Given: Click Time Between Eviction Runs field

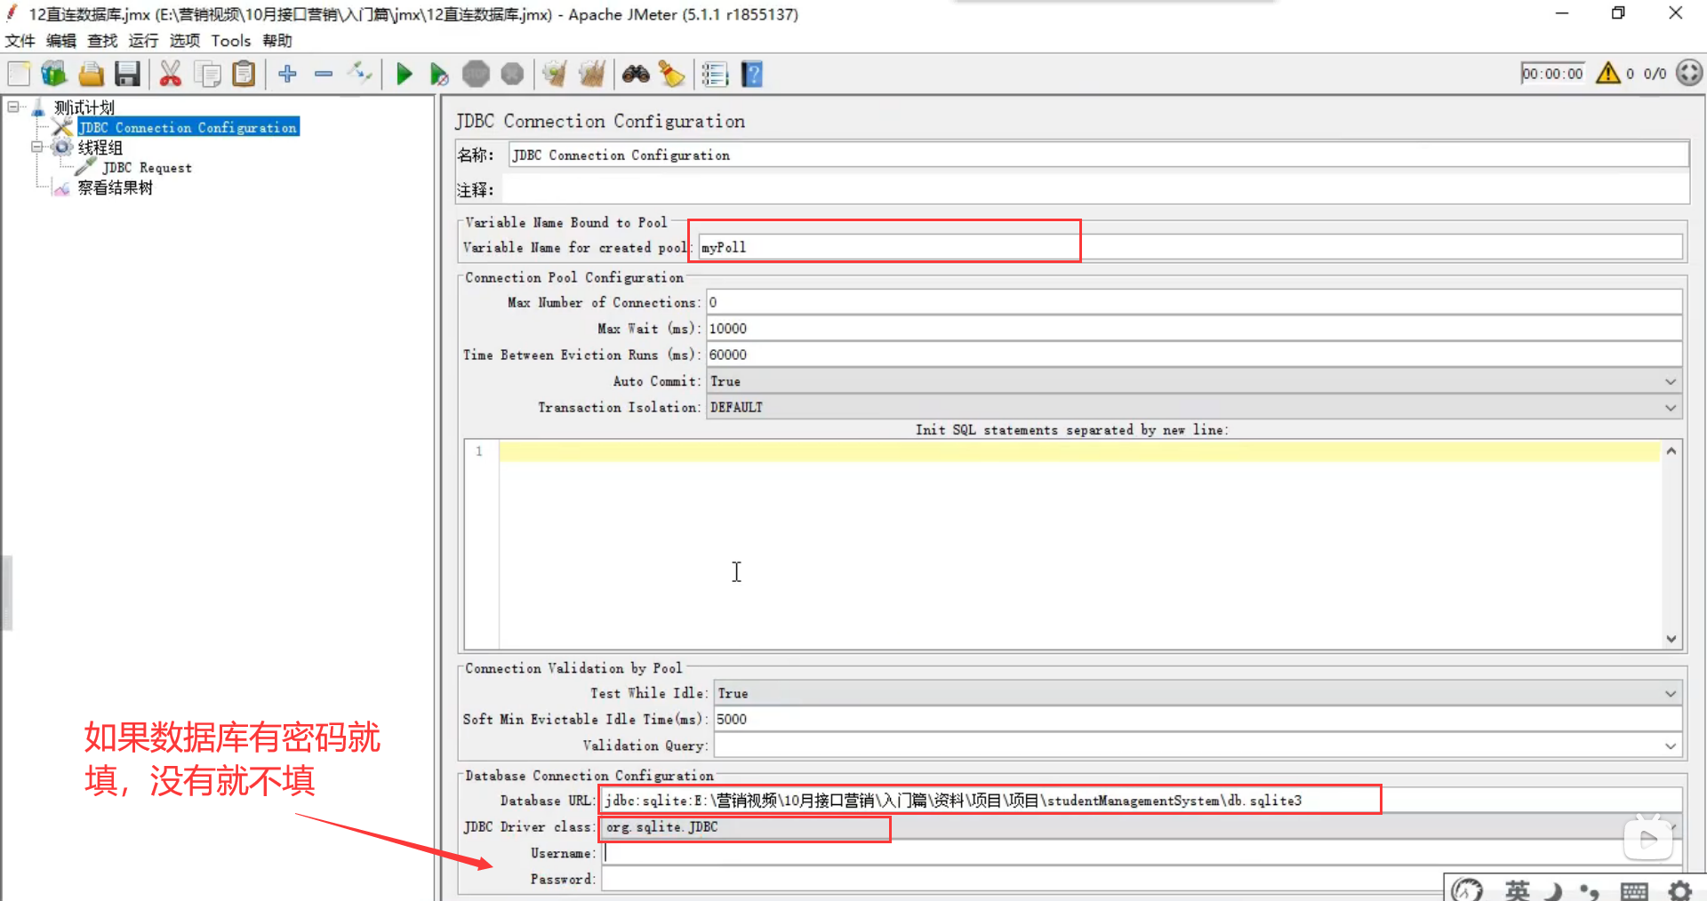Looking at the screenshot, I should coord(1194,355).
